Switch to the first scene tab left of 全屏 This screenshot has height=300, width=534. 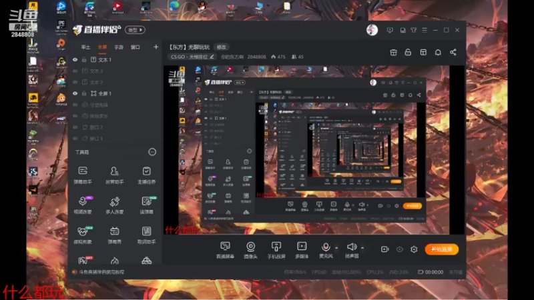[x=85, y=47]
